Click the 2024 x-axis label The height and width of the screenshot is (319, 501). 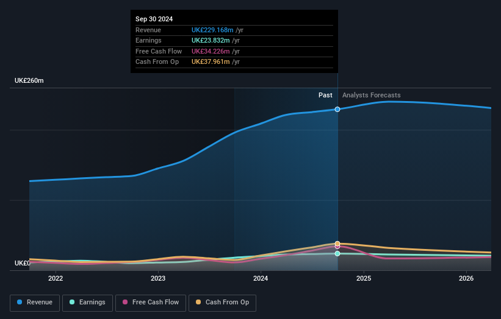point(261,278)
